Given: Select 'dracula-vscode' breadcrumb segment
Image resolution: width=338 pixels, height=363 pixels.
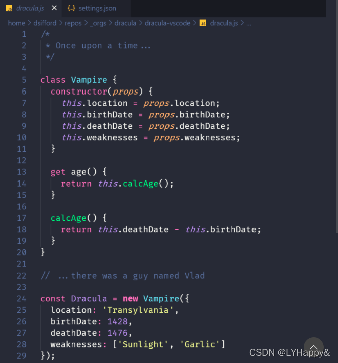Looking at the screenshot, I should [x=167, y=23].
